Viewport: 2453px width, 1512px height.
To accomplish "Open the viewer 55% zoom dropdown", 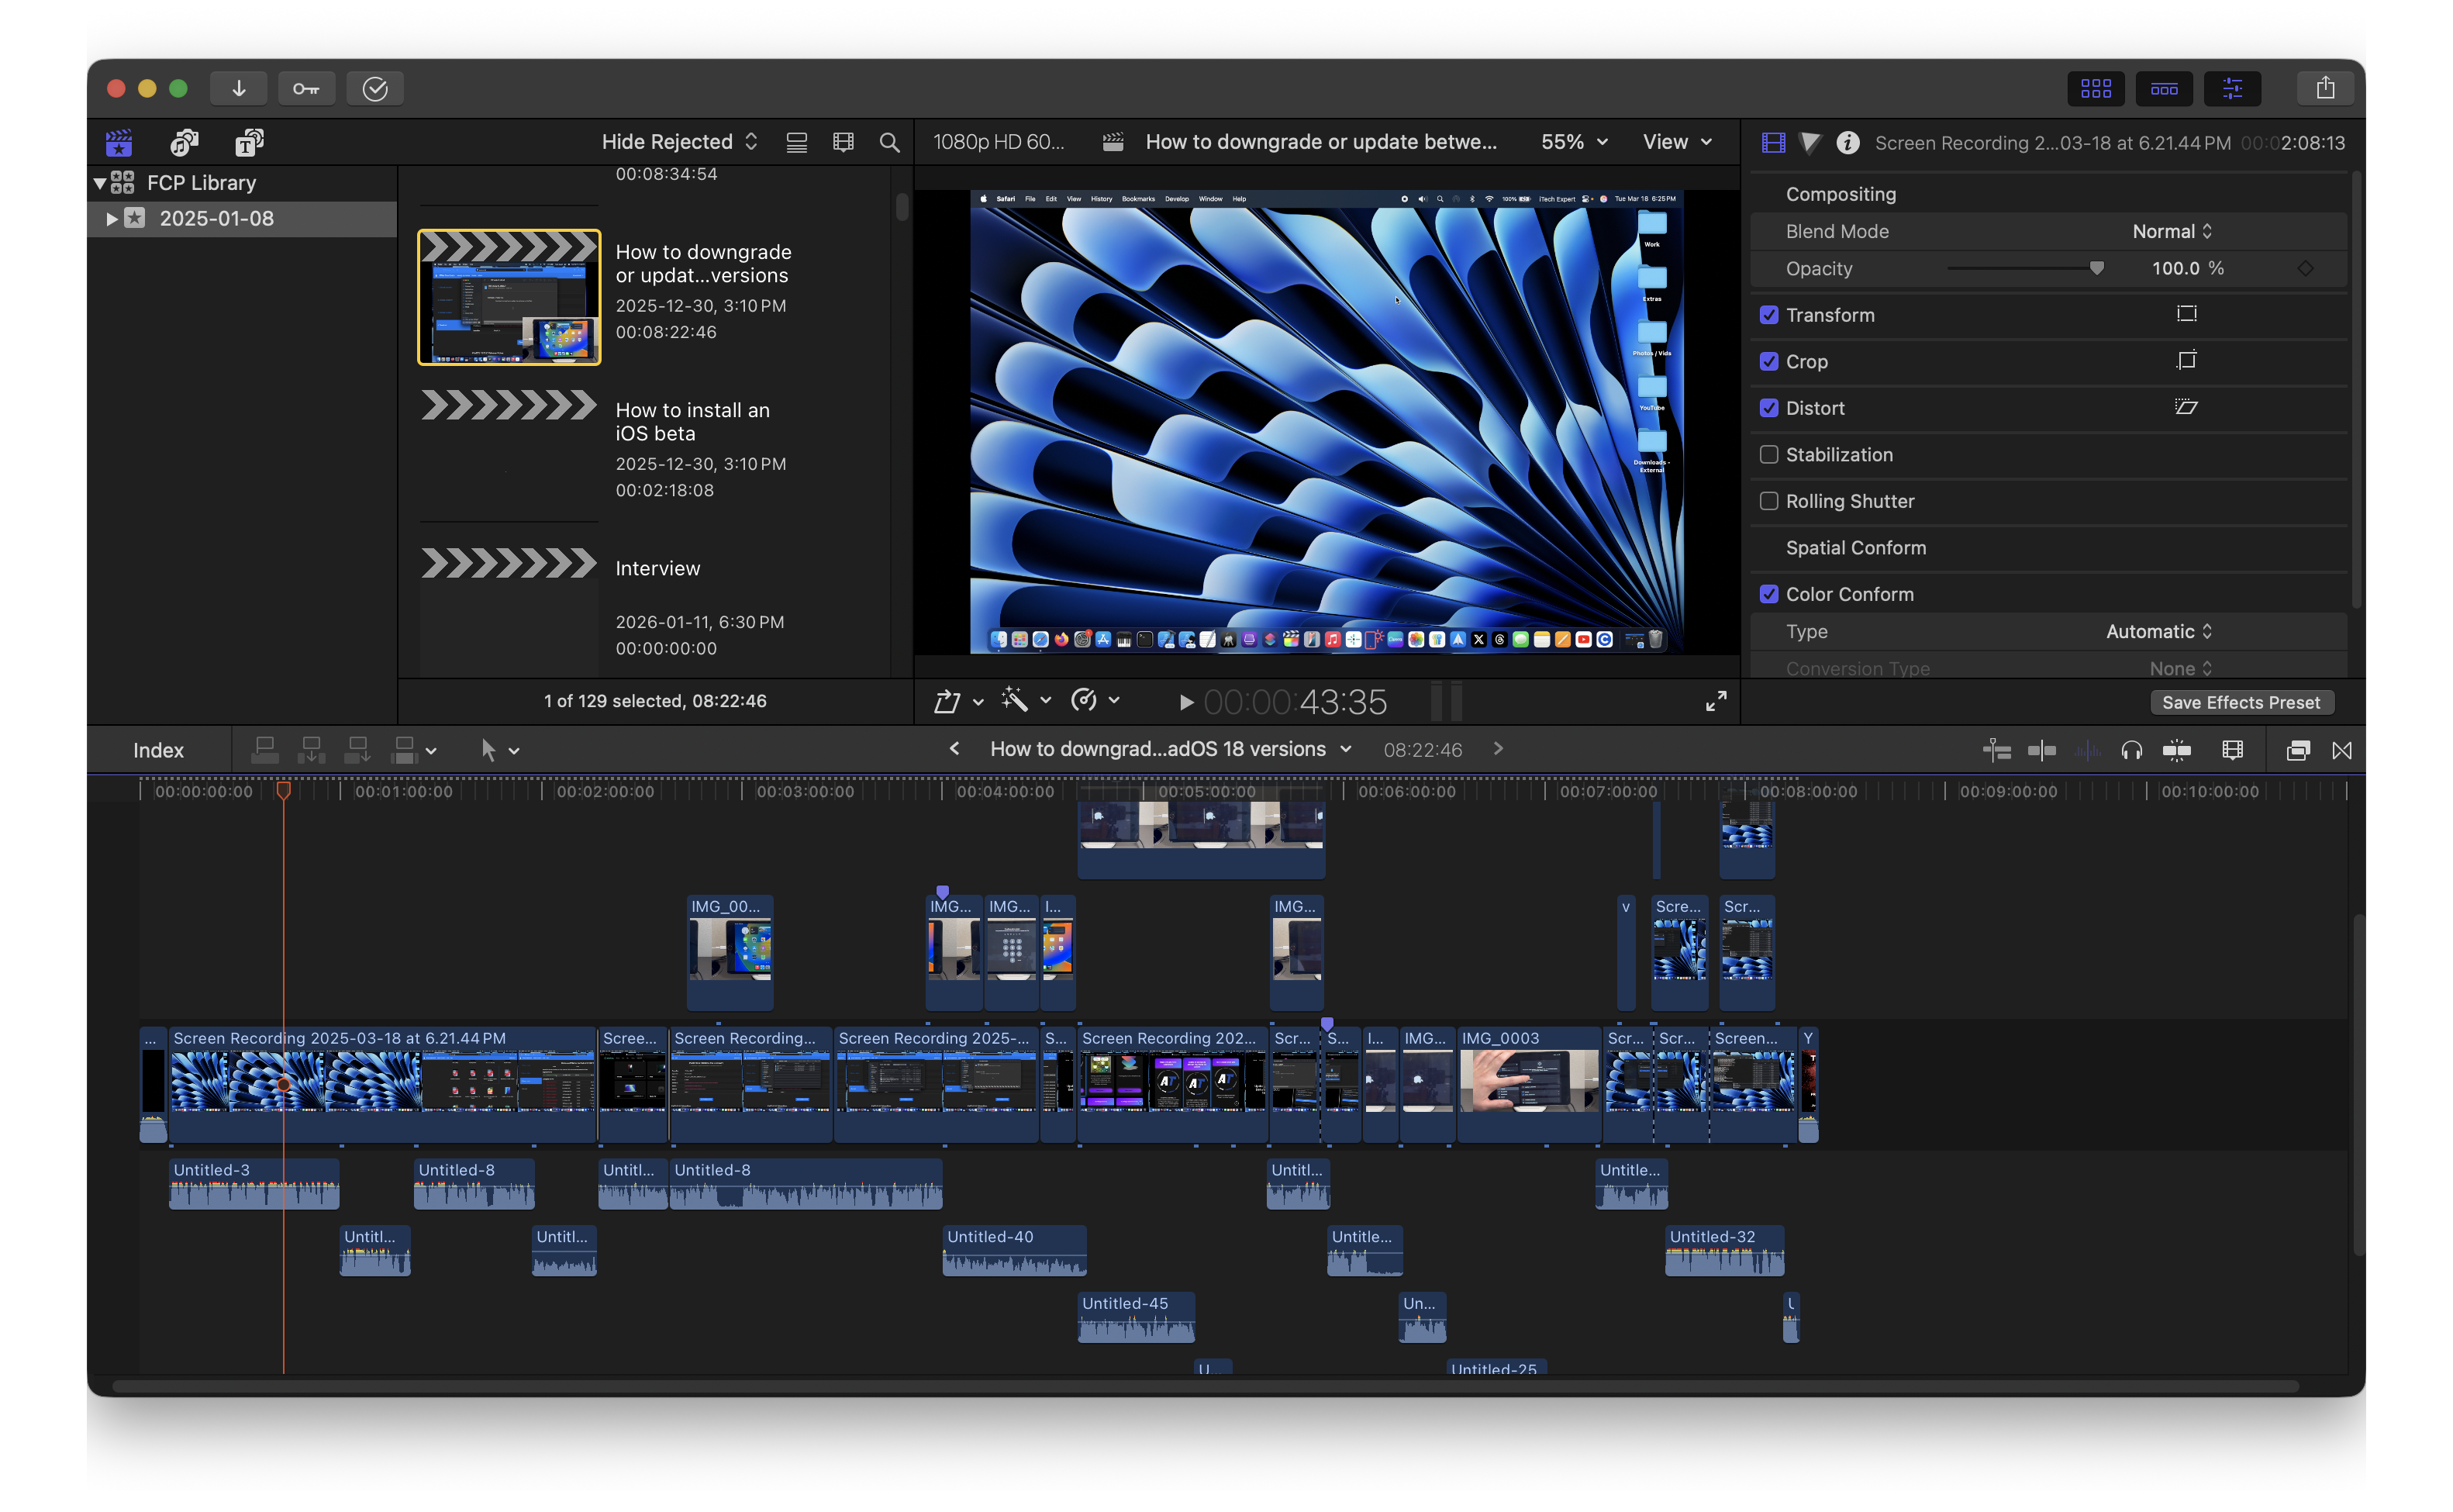I will coord(1573,142).
